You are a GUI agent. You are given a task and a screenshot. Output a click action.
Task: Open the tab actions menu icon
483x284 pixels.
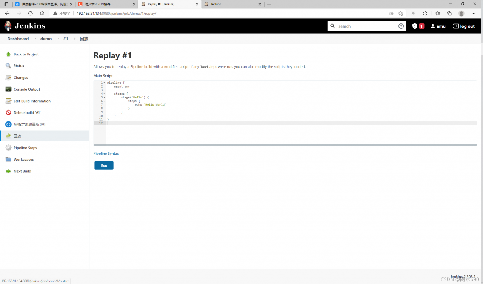click(6, 4)
